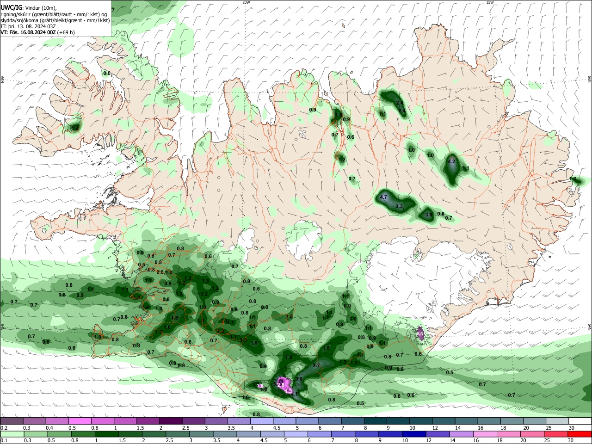
Task: Click the 0.2 mauve swatch in upper legend
Action: pos(12,421)
